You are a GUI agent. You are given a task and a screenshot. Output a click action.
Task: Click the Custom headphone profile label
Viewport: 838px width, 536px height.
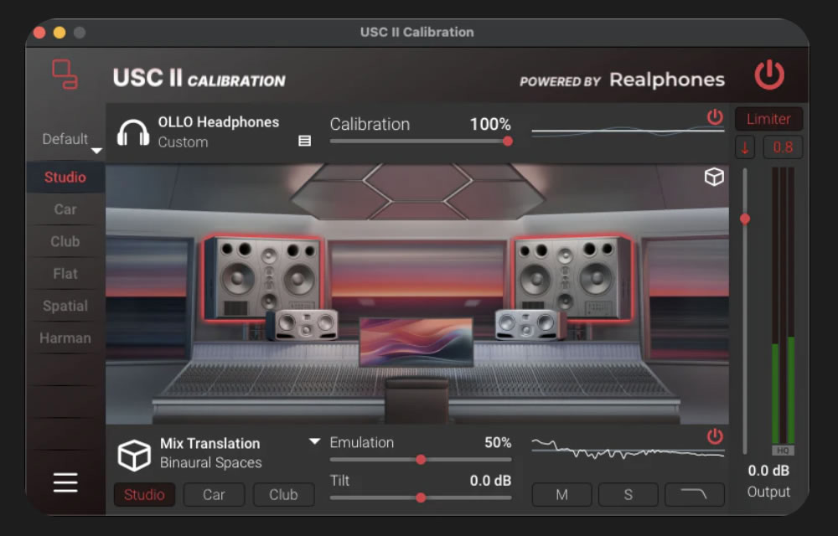(x=183, y=142)
